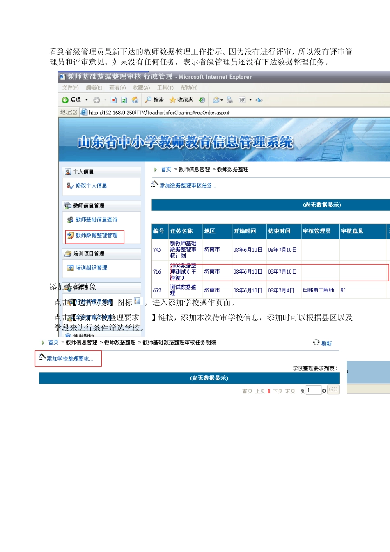Viewport: 390px width, 552px height.
Task: Click the IE Back (后退) arrow icon
Action: 65,100
